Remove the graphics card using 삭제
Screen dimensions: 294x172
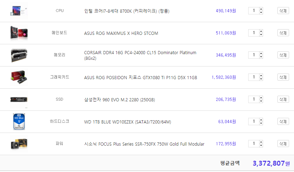283,77
